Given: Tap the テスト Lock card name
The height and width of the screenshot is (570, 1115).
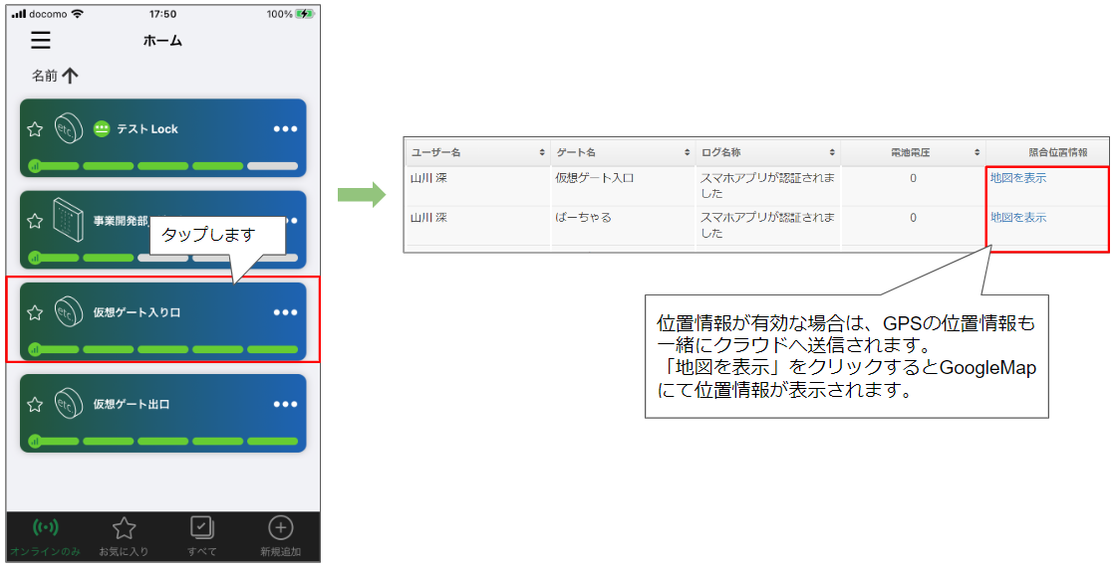Looking at the screenshot, I should (x=147, y=128).
